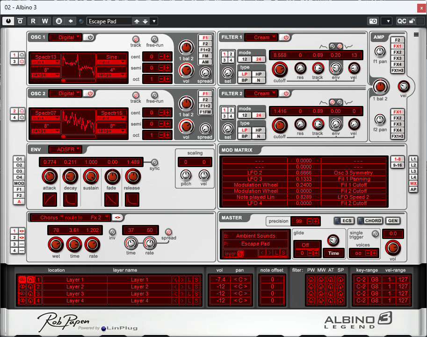Open the Filter 2 Cream type dropdown
This screenshot has width=427, height=337.
click(261, 93)
